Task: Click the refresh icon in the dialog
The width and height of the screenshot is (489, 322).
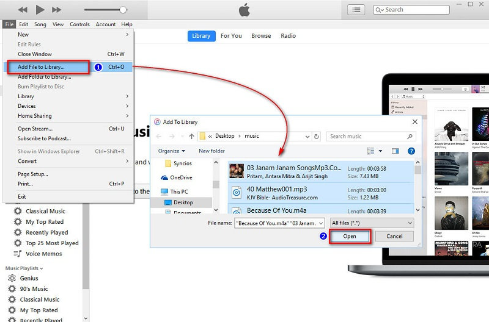Action: 317,137
